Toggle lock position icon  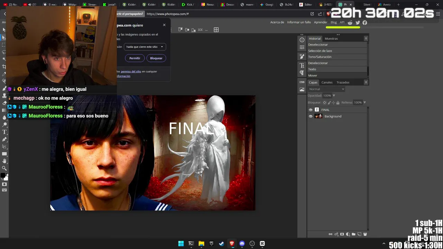pos(333,102)
